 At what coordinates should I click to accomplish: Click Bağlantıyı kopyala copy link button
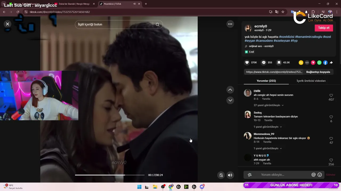click(318, 72)
